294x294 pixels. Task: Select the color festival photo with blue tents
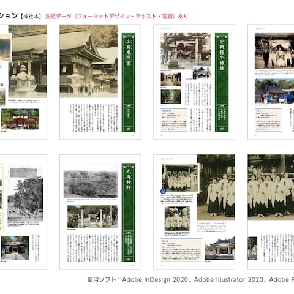[x=274, y=91]
